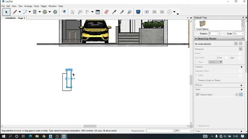The image size is (248, 139).
Task: Open the File menu
Action: [3, 6]
